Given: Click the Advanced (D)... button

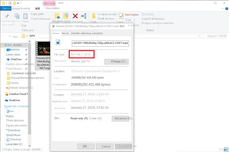Looking at the screenshot, I should (x=120, y=119).
